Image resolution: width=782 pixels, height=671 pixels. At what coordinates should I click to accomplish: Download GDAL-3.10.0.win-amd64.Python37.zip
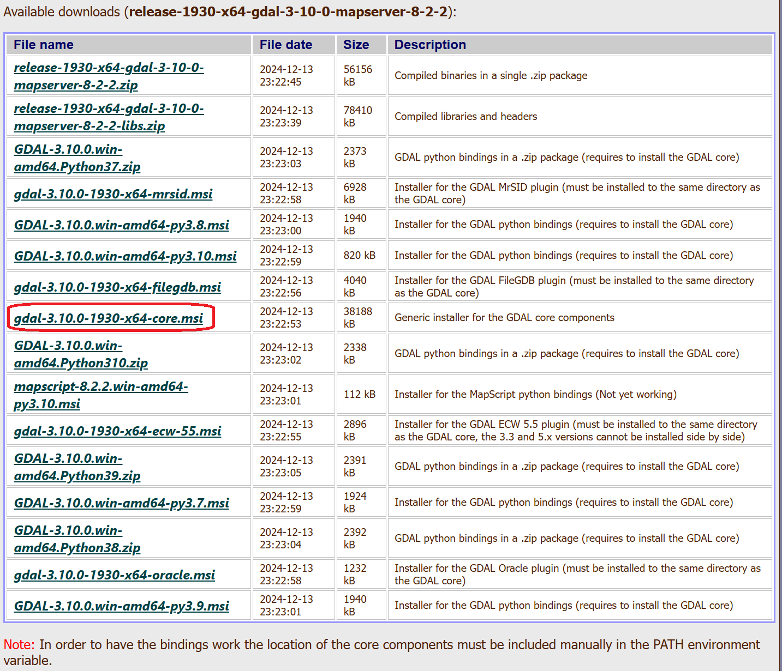coord(77,158)
